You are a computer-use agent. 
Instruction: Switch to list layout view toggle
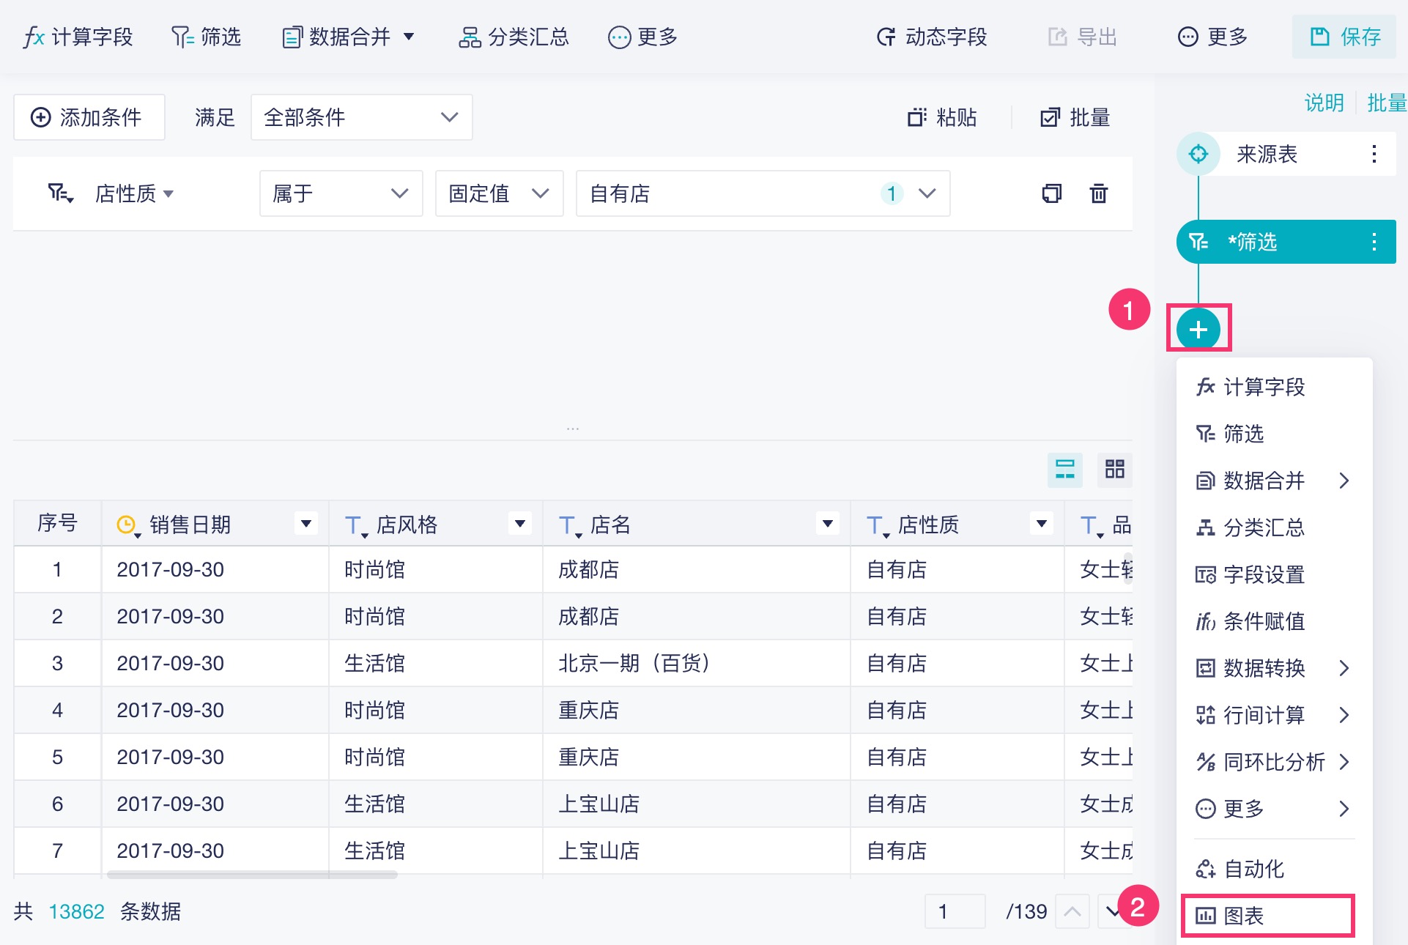point(1064,470)
